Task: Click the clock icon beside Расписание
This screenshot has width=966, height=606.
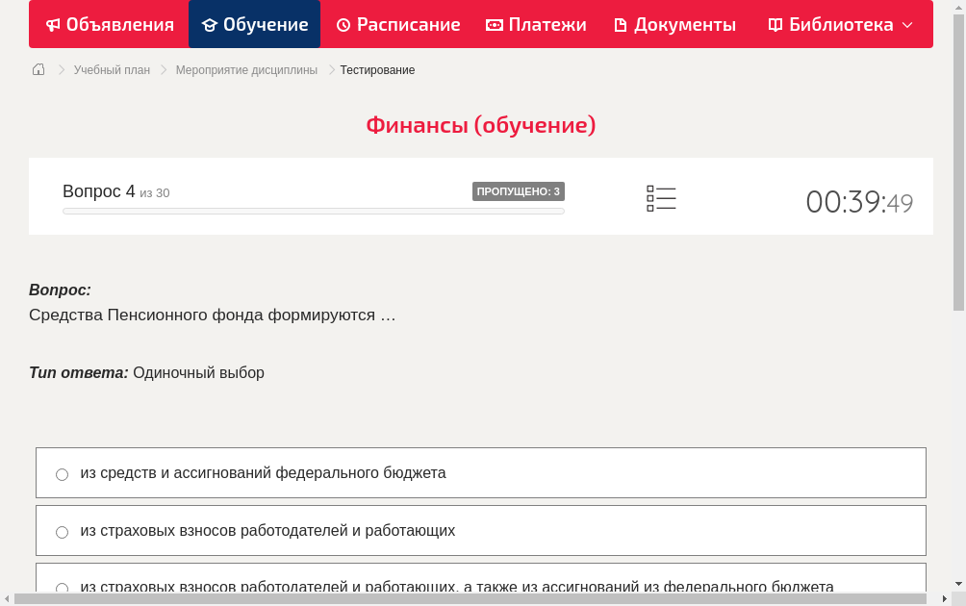Action: (343, 24)
